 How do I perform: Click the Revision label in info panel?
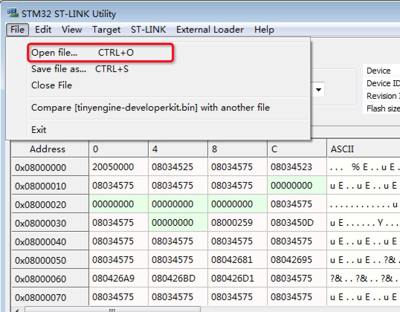383,96
